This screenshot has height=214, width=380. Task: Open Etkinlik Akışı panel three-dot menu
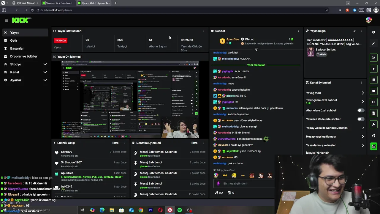[x=125, y=143]
